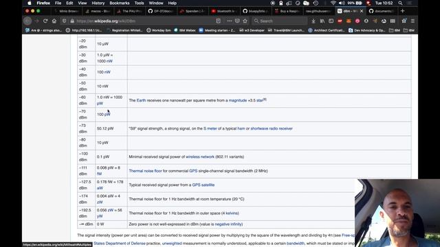Follow the magnitude link
Image resolution: width=440 pixels, height=247 pixels.
coord(238,100)
